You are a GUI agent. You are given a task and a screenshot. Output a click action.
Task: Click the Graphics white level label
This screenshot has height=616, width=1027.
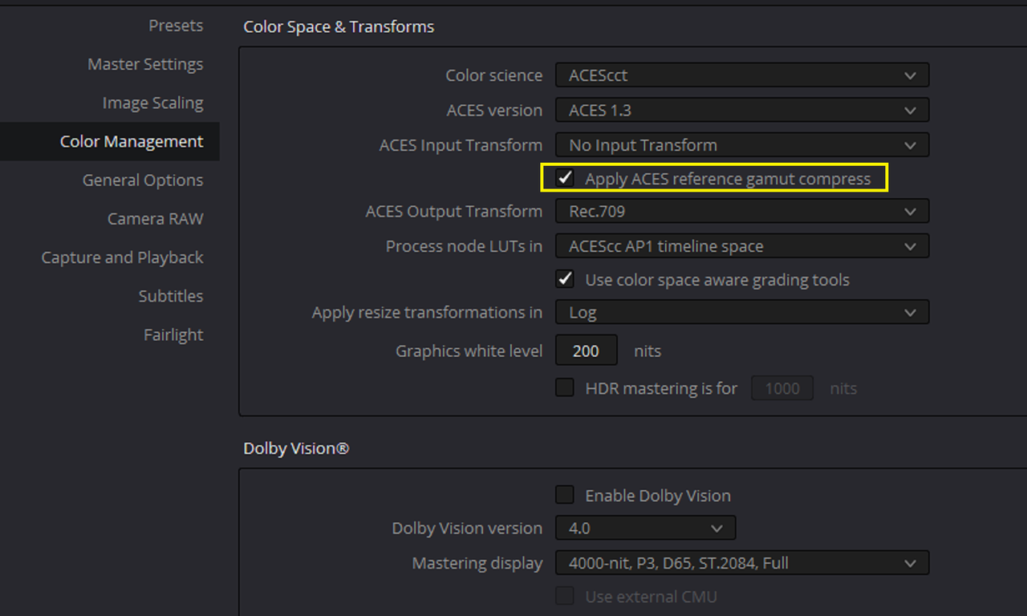[469, 351]
